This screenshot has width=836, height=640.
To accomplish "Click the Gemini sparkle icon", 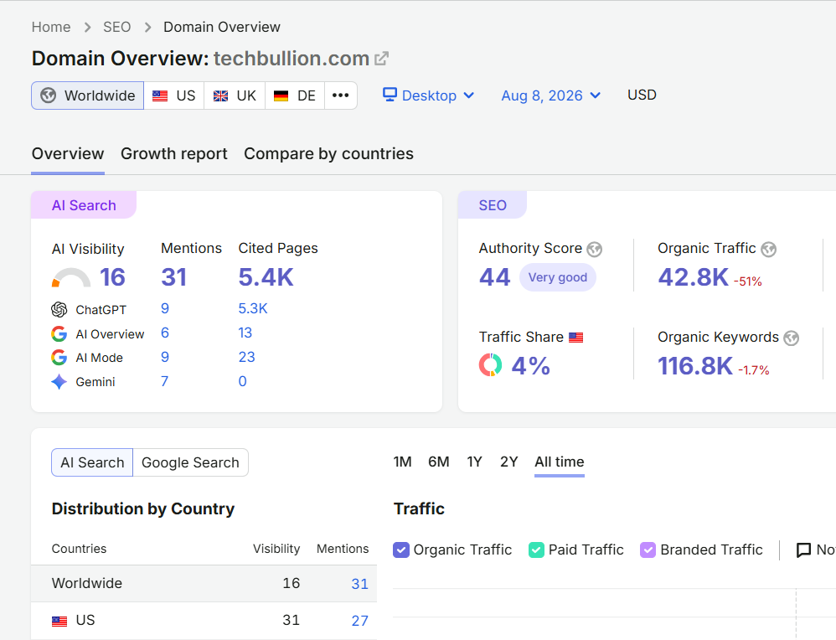I will pyautogui.click(x=59, y=382).
